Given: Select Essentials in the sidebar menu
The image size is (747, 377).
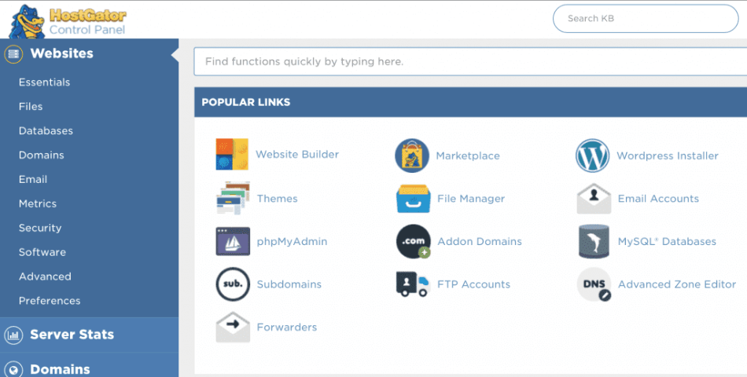Looking at the screenshot, I should pos(44,82).
